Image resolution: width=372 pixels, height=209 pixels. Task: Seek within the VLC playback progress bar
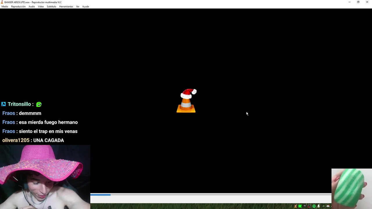(x=211, y=195)
